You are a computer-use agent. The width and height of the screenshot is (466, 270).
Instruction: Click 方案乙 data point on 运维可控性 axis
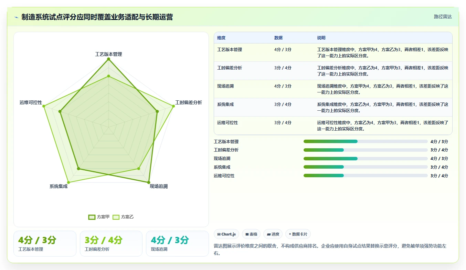tap(44, 106)
